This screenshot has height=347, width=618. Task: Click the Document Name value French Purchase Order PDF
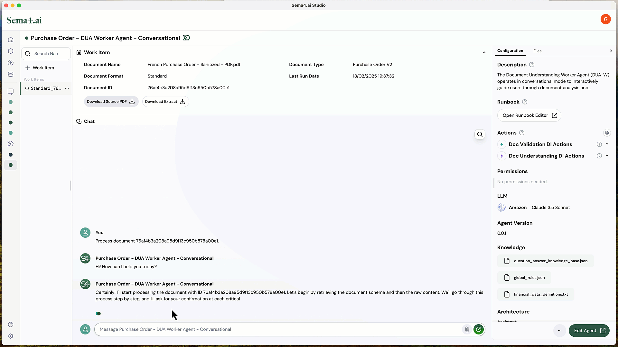[x=194, y=65]
